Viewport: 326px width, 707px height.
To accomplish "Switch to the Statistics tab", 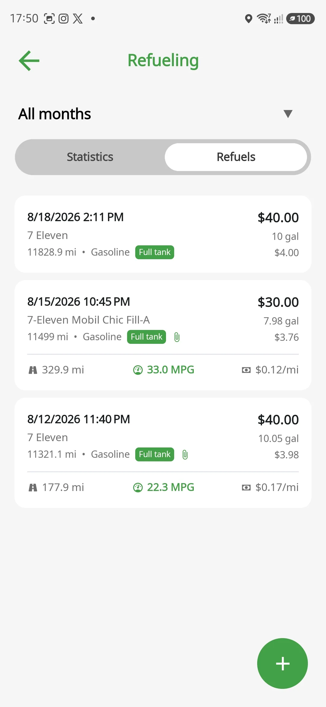I will pyautogui.click(x=90, y=157).
